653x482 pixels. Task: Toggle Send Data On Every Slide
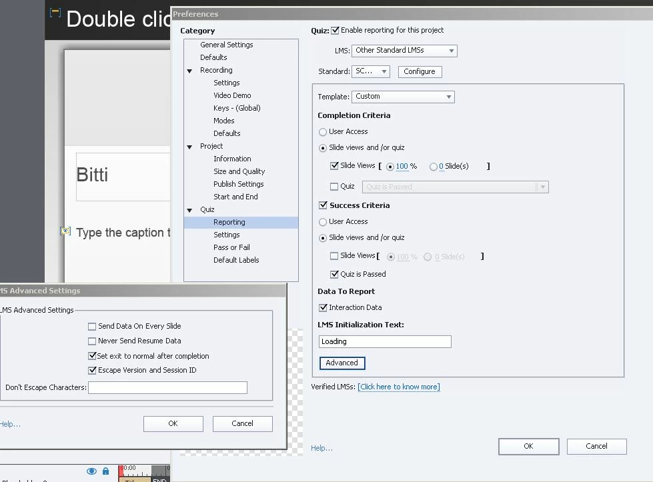pos(92,326)
